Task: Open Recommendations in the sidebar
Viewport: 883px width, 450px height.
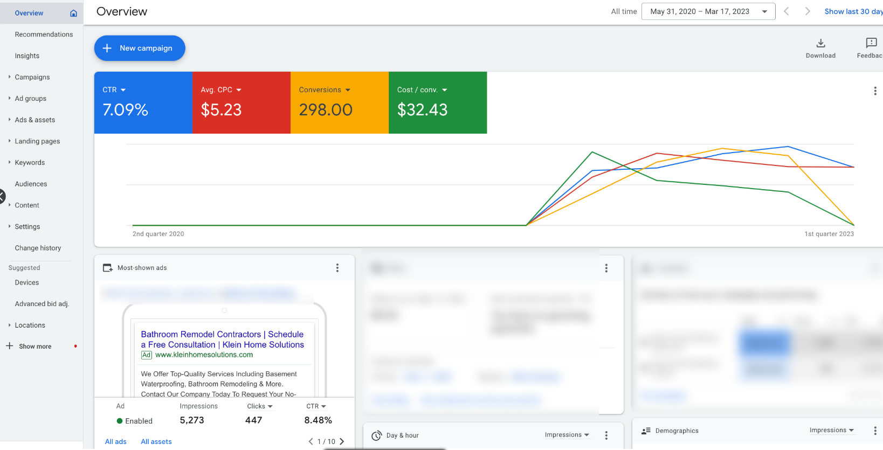Action: (44, 34)
